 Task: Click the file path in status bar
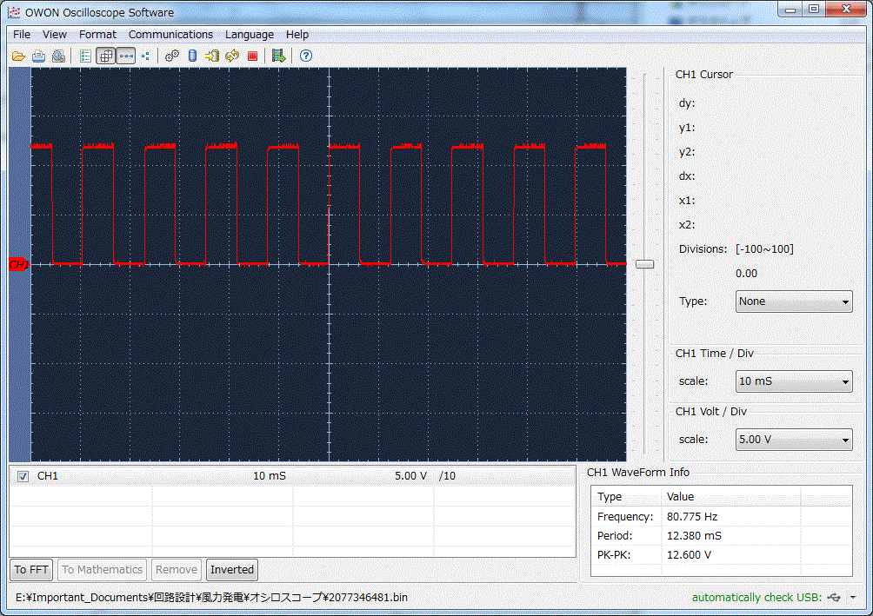[x=211, y=598]
